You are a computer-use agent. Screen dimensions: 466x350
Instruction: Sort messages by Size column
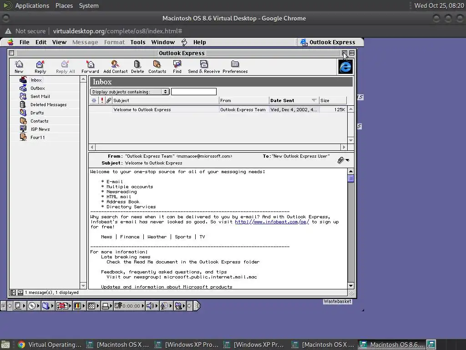tap(333, 101)
